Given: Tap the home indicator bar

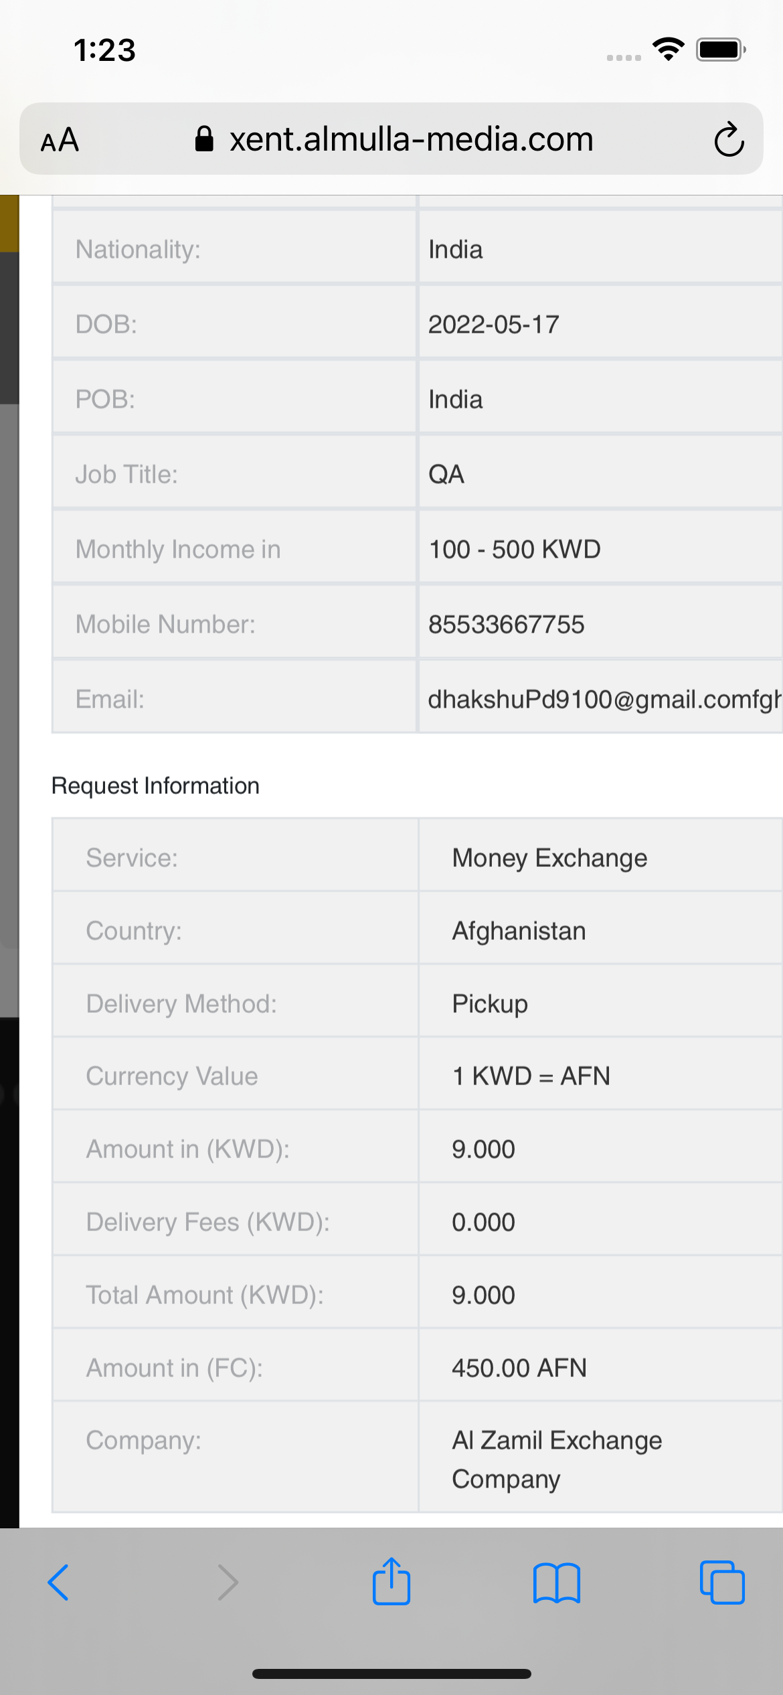Looking at the screenshot, I should click(391, 1674).
